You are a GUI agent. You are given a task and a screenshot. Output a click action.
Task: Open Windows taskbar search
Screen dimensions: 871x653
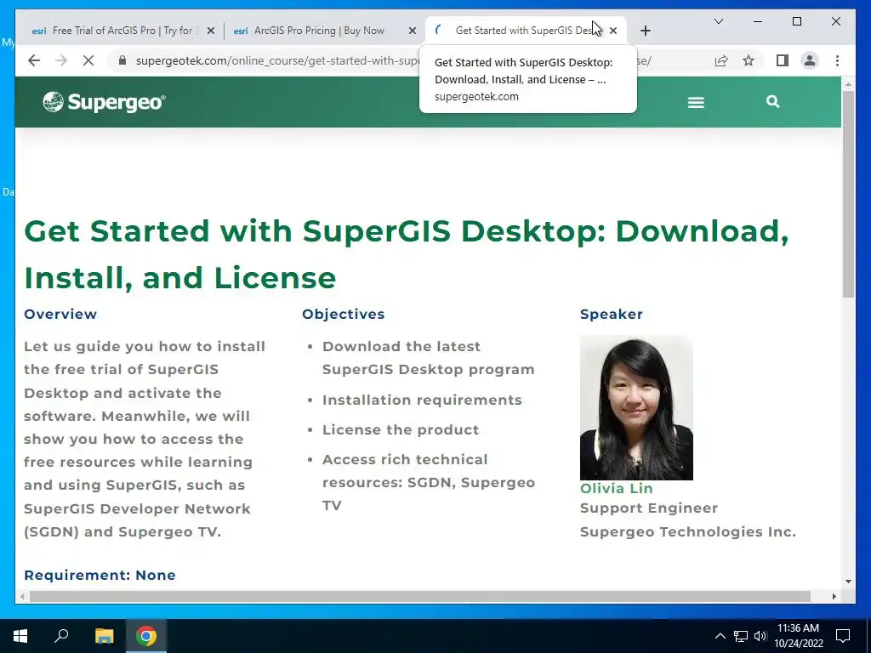pyautogui.click(x=61, y=636)
